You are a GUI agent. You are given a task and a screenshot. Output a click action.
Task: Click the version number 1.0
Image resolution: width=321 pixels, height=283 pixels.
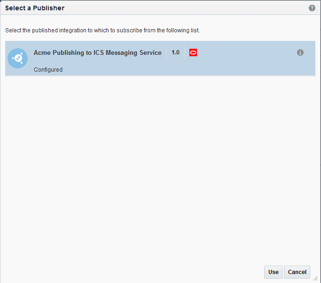tap(175, 52)
